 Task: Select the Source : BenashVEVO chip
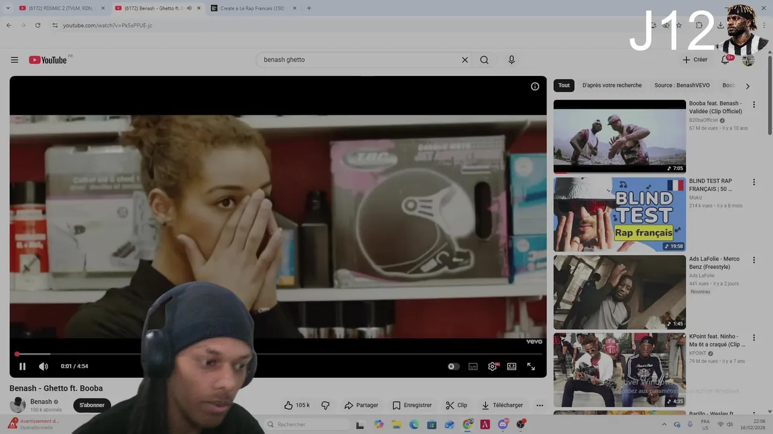(x=682, y=86)
